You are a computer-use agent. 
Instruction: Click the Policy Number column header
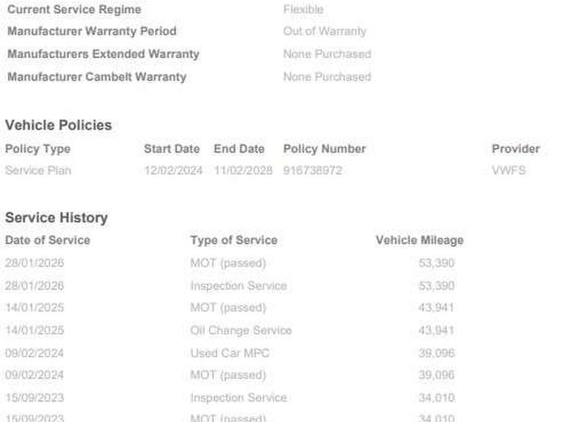click(x=324, y=149)
